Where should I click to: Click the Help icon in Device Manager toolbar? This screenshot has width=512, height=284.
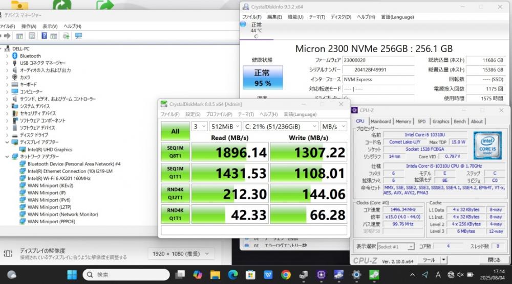pos(44,36)
